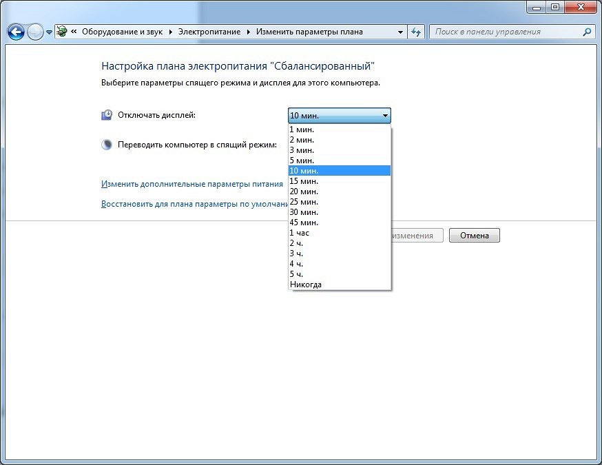Click the search magnifier icon
The height and width of the screenshot is (465, 602).
587,32
